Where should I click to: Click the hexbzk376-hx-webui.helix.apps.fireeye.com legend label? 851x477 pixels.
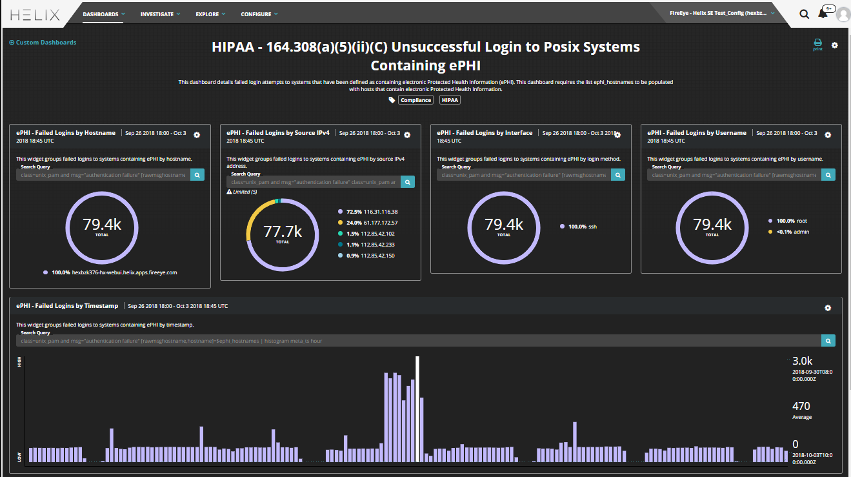124,272
